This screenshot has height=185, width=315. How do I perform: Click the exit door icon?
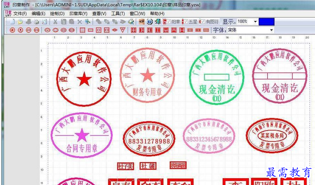(157, 22)
